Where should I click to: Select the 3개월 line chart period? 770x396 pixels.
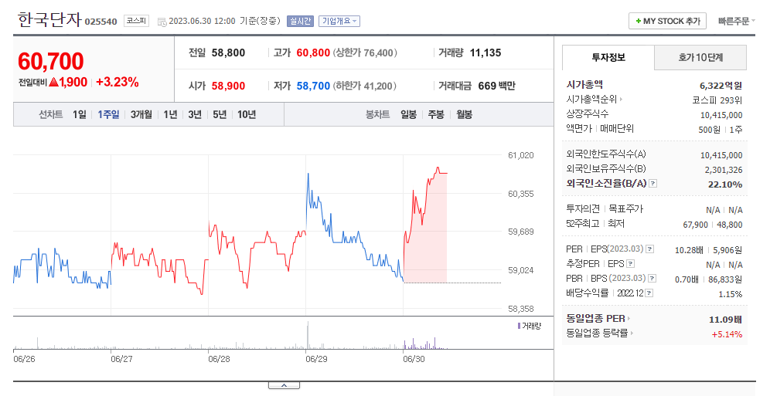click(x=141, y=114)
